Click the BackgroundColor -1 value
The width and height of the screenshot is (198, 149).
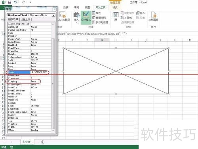coord(41,30)
